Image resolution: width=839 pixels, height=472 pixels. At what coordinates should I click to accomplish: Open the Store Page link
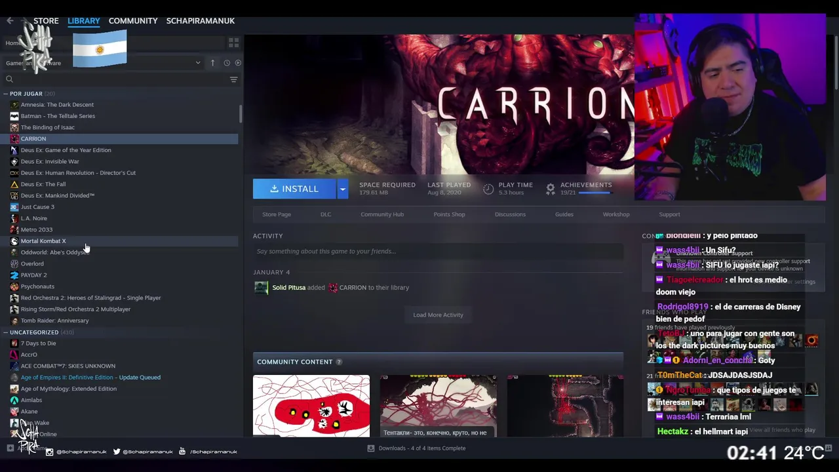tap(277, 214)
